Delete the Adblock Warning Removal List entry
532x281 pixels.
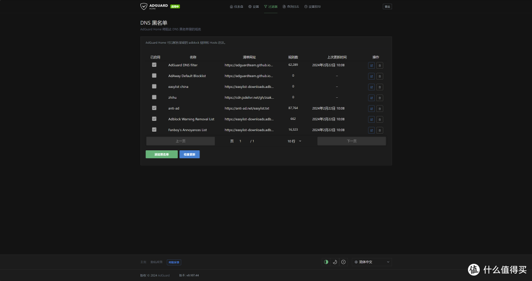click(380, 119)
